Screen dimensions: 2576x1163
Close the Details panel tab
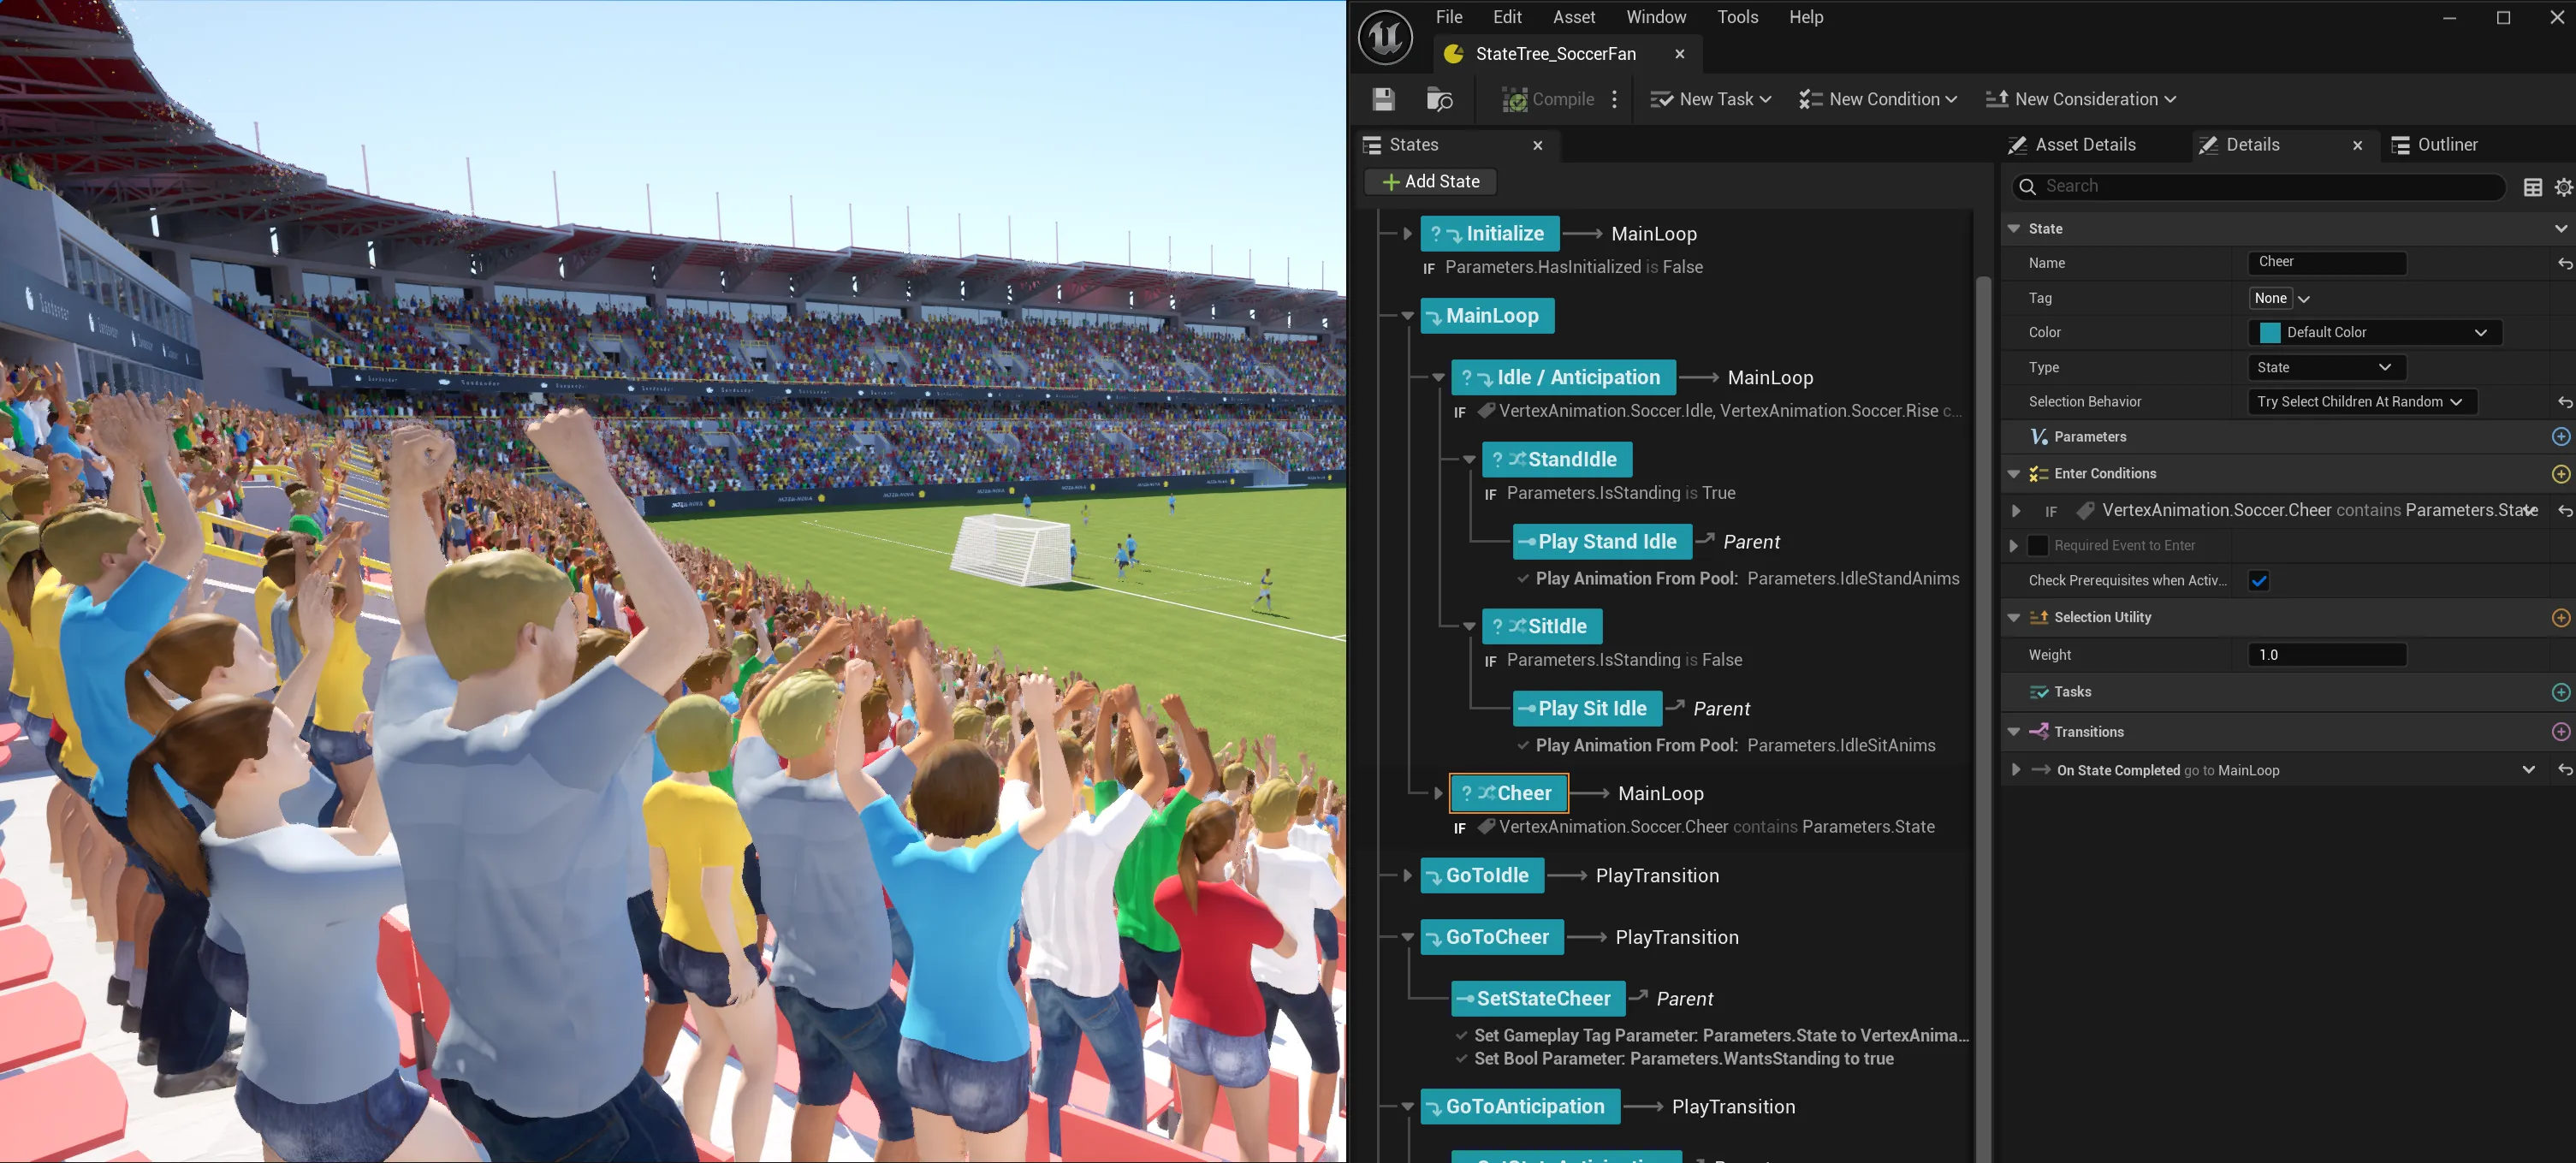(x=2357, y=146)
